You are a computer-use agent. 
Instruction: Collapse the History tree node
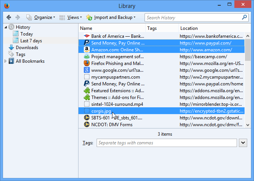6,27
